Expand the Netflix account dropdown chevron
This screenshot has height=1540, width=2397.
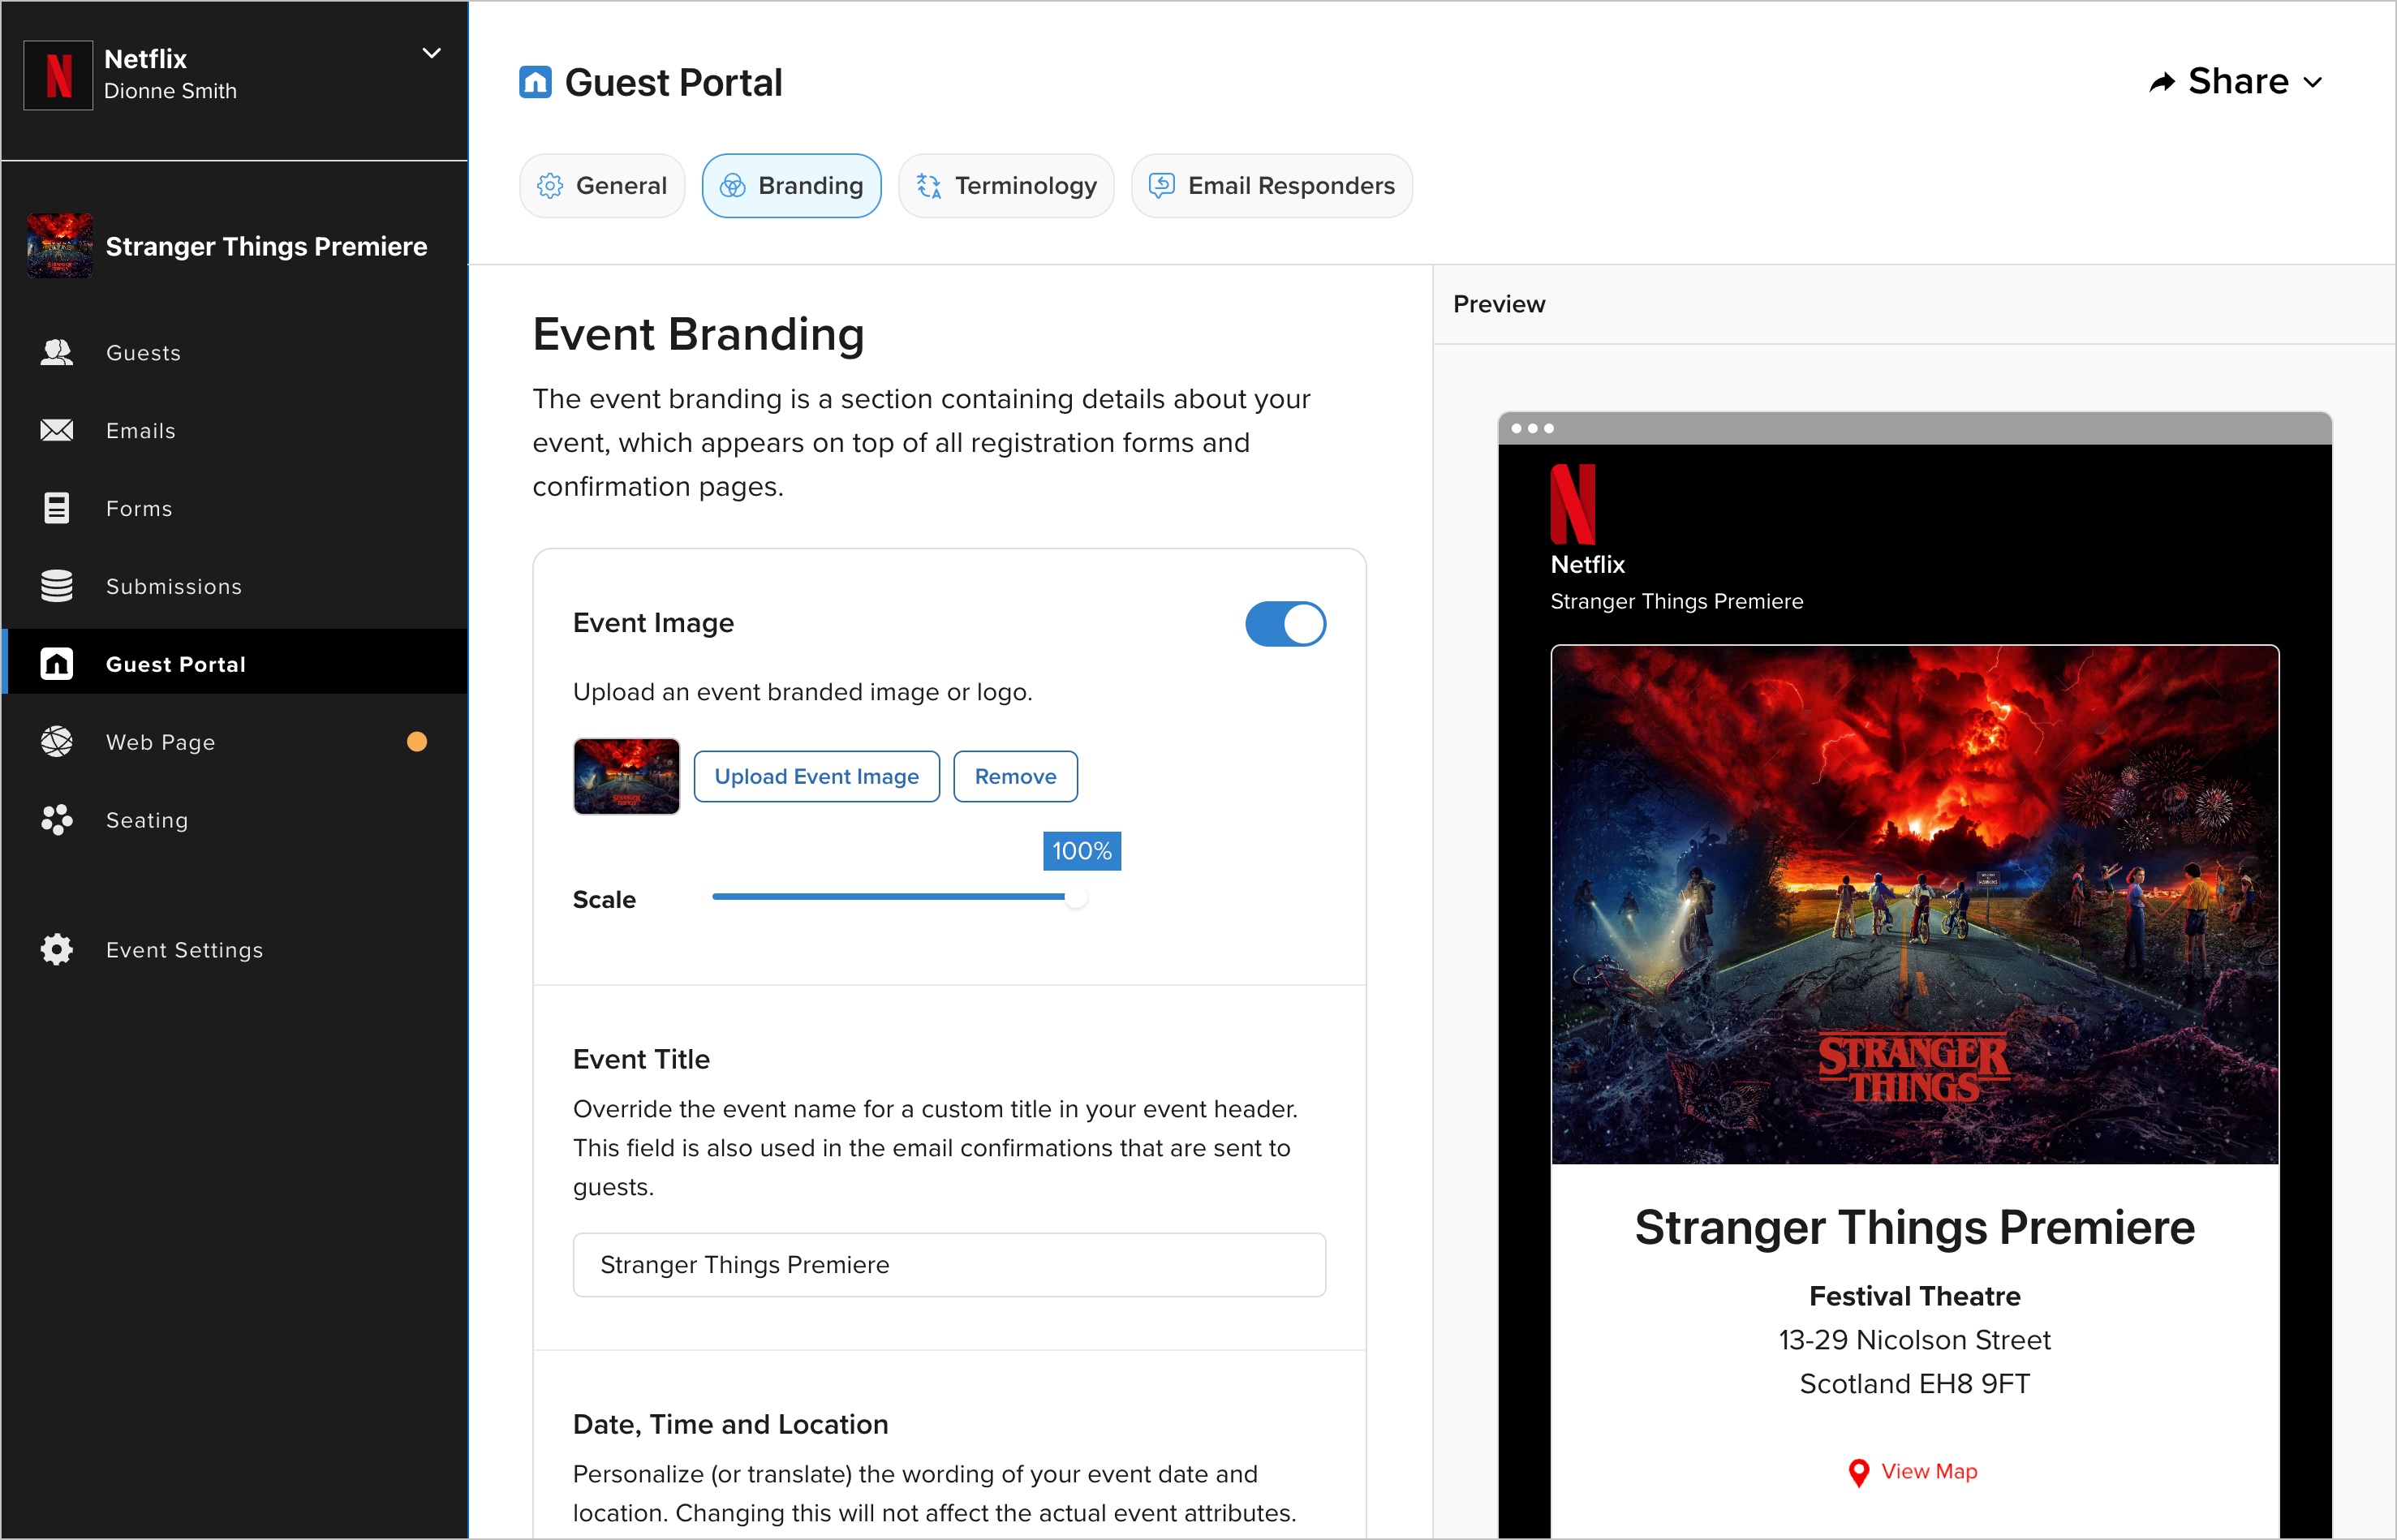point(432,53)
